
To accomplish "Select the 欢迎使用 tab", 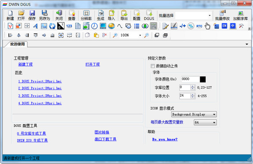I will click(x=17, y=44).
